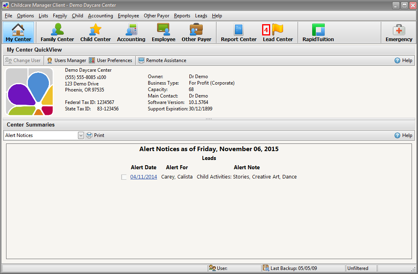Click the splitter grip above Center Summaries

tap(209, 119)
